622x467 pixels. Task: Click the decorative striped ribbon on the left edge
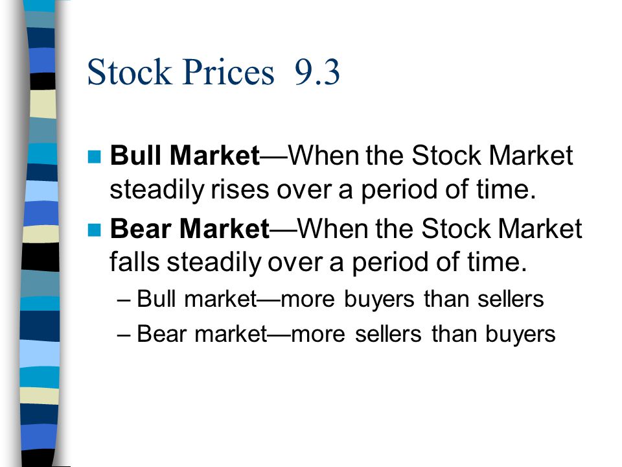click(x=40, y=233)
